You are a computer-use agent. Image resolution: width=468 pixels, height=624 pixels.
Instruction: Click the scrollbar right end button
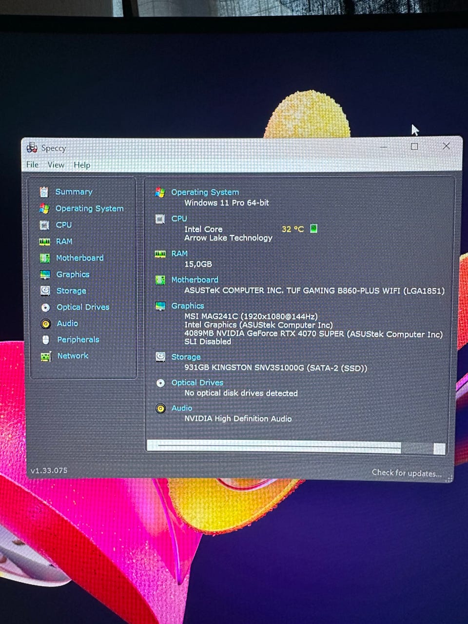coord(439,449)
